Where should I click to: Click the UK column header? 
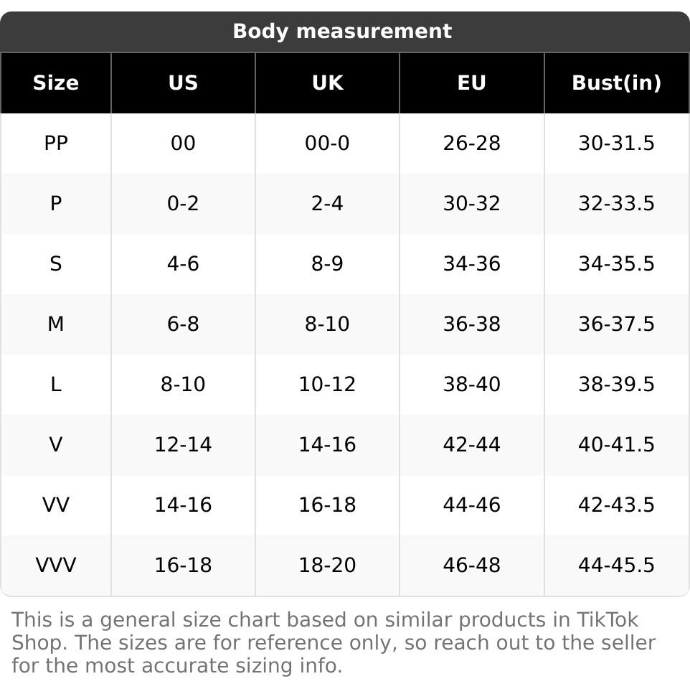pos(327,83)
